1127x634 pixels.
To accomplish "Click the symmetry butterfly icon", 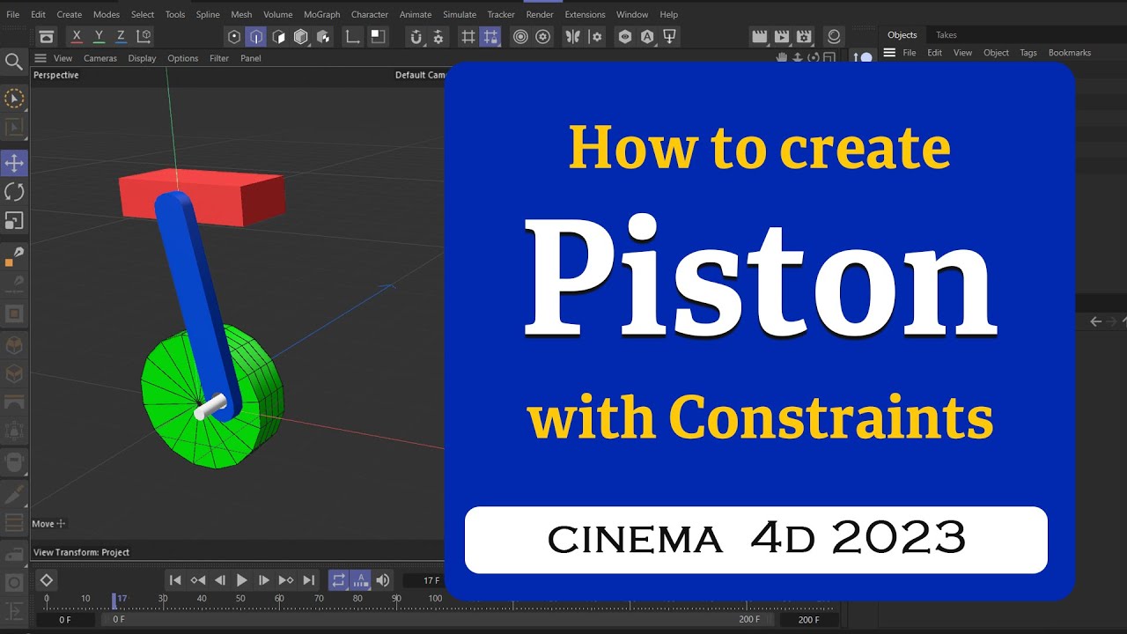I will click(574, 36).
